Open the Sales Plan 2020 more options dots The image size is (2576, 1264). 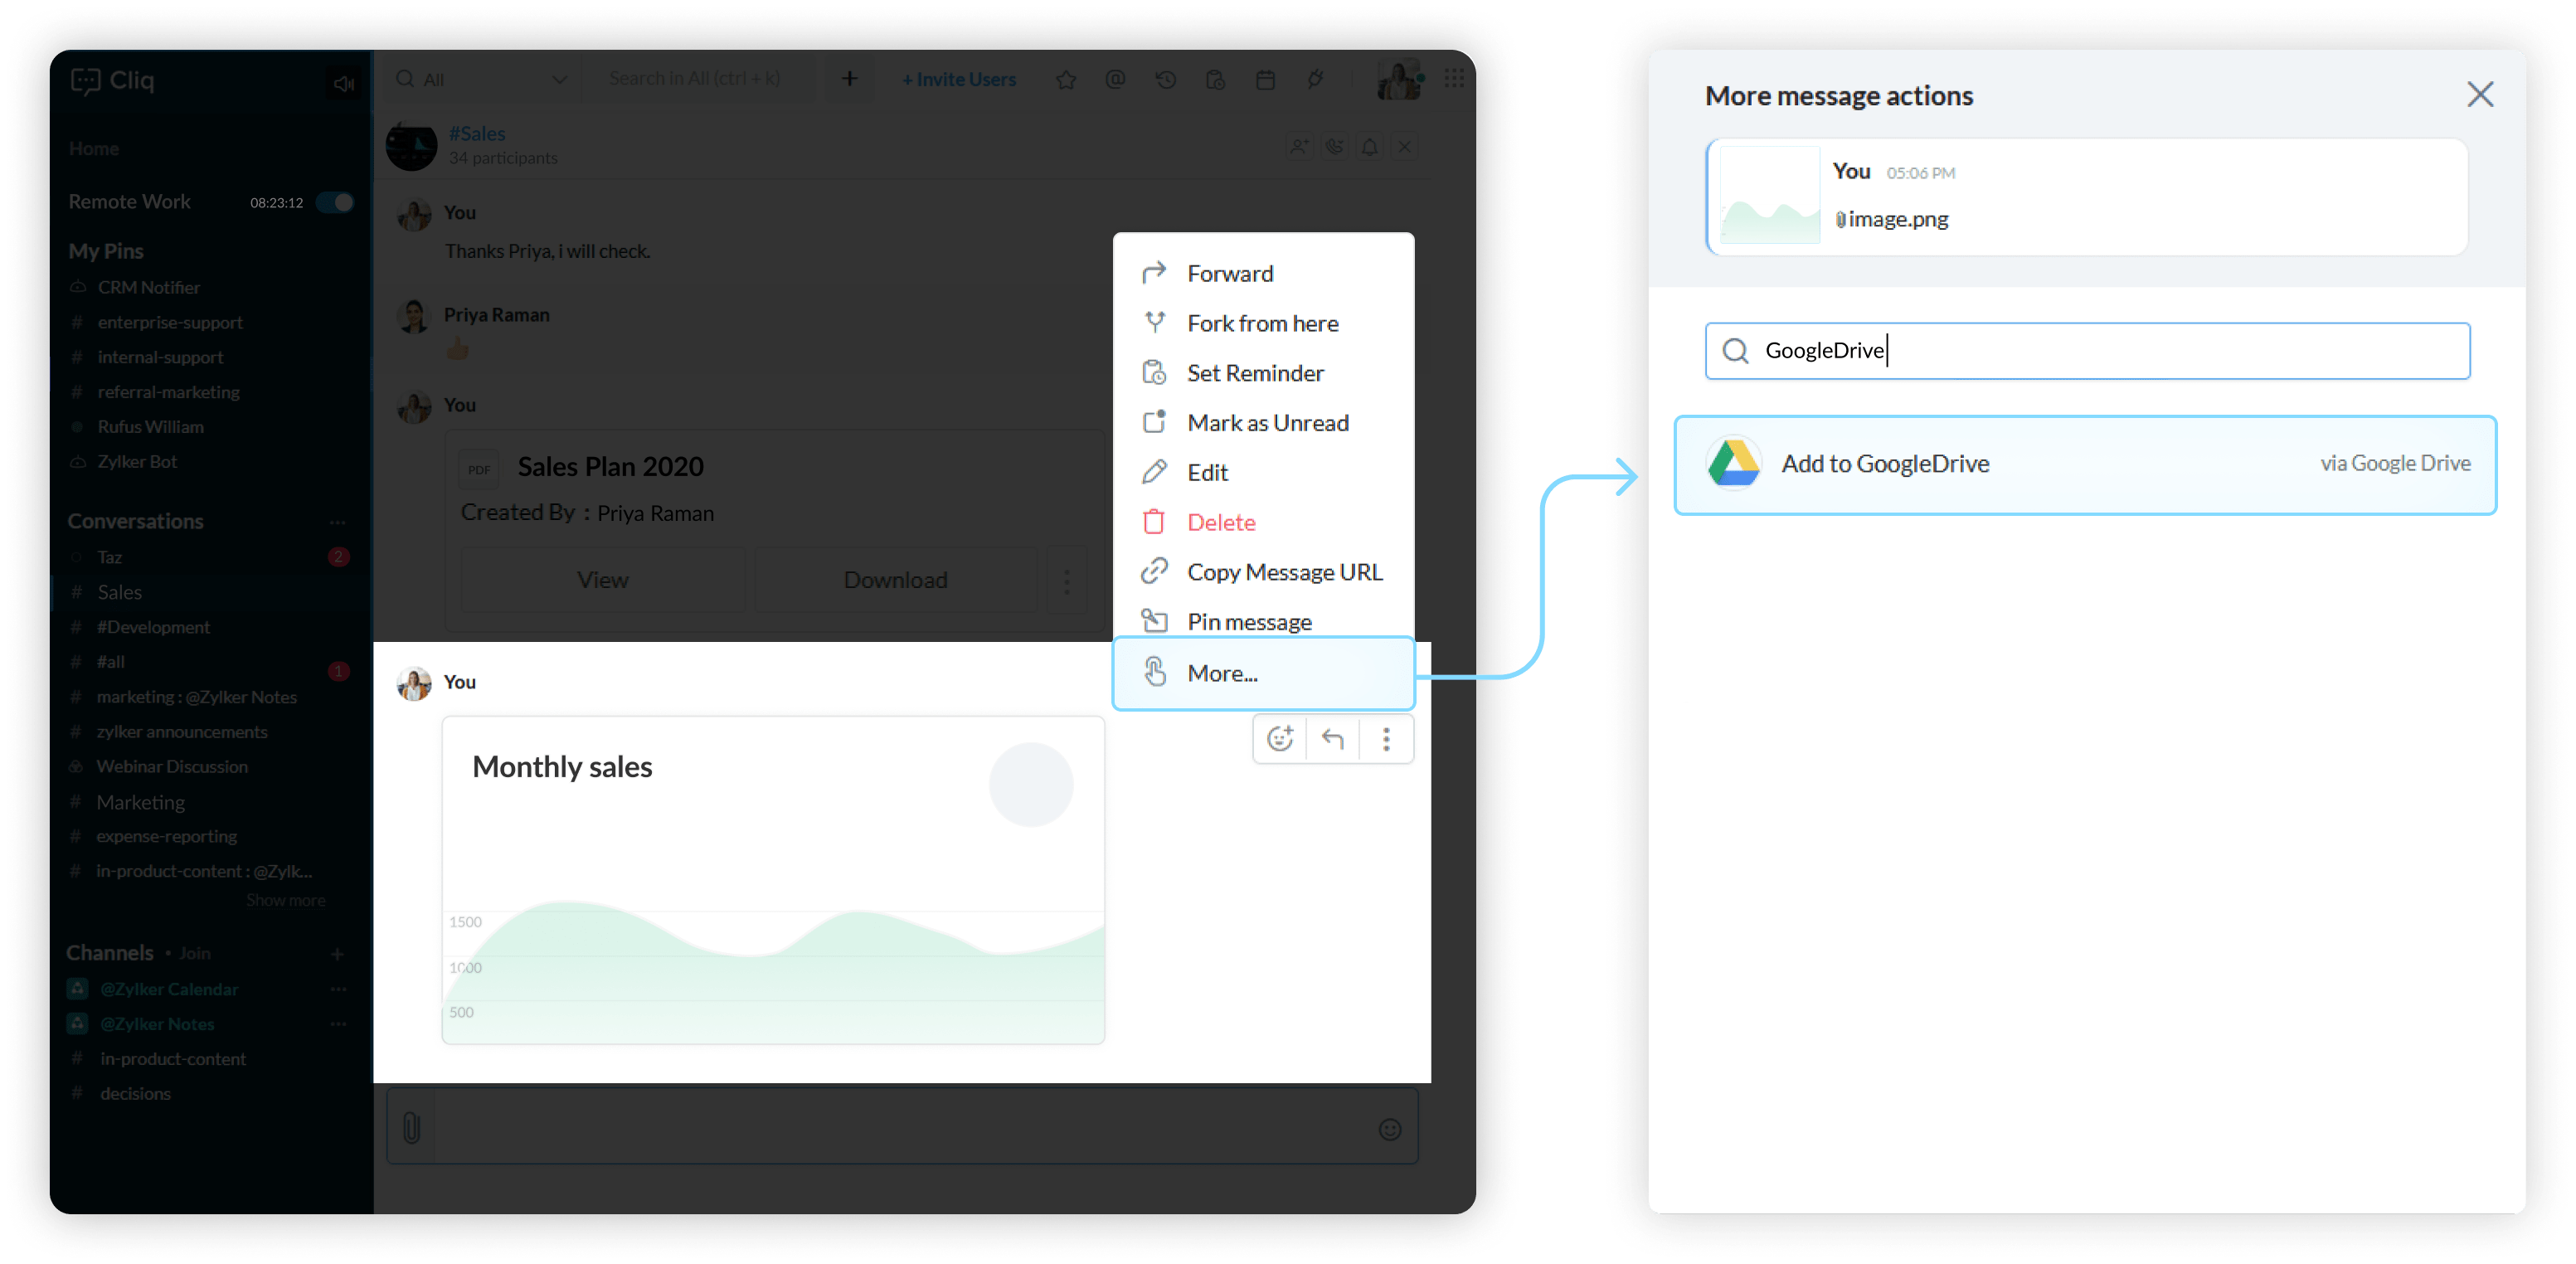point(1066,580)
